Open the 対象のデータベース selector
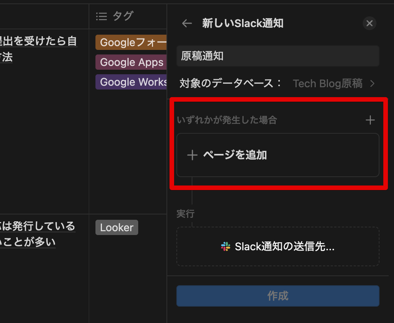This screenshot has height=323, width=394. (x=327, y=83)
